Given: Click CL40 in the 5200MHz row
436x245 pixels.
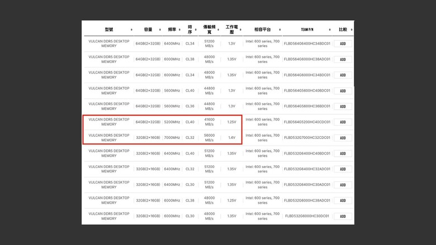Looking at the screenshot, I should (x=190, y=122).
